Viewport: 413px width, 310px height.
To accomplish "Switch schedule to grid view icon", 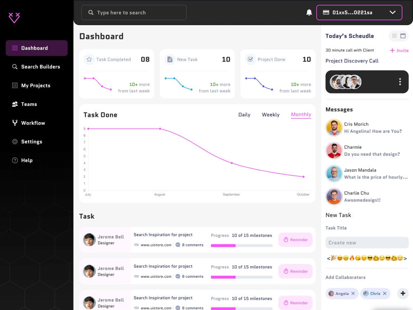I will click(394, 36).
